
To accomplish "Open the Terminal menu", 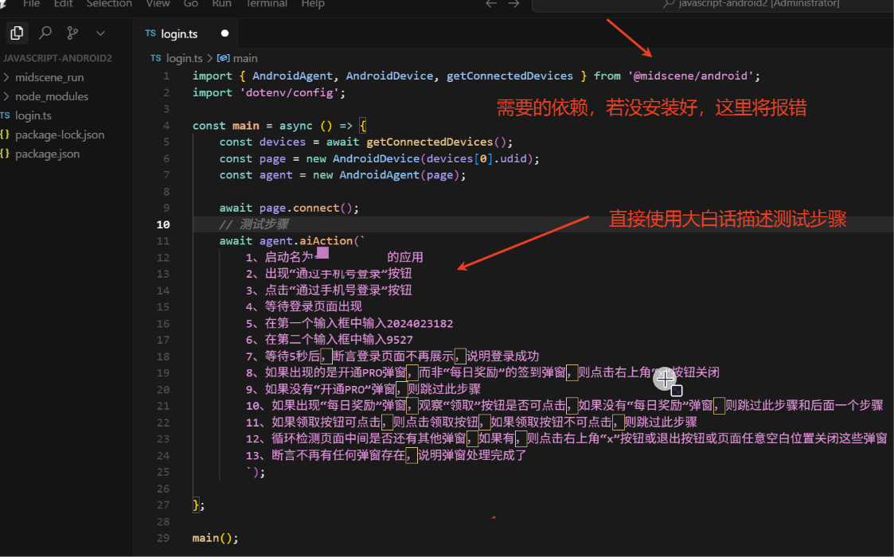I will tap(266, 4).
